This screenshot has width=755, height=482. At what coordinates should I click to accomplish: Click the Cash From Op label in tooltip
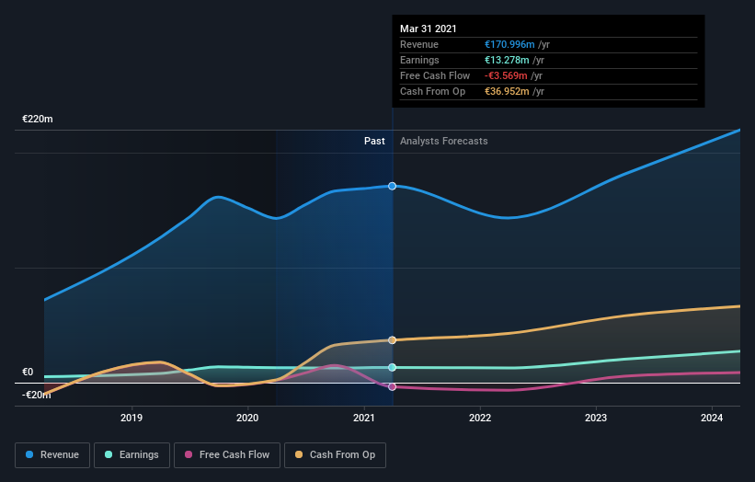(432, 91)
